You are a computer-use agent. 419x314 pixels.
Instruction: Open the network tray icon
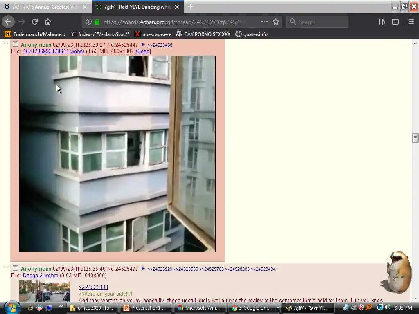click(x=379, y=307)
